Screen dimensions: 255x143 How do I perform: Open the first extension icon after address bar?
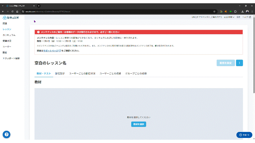pos(221,12)
